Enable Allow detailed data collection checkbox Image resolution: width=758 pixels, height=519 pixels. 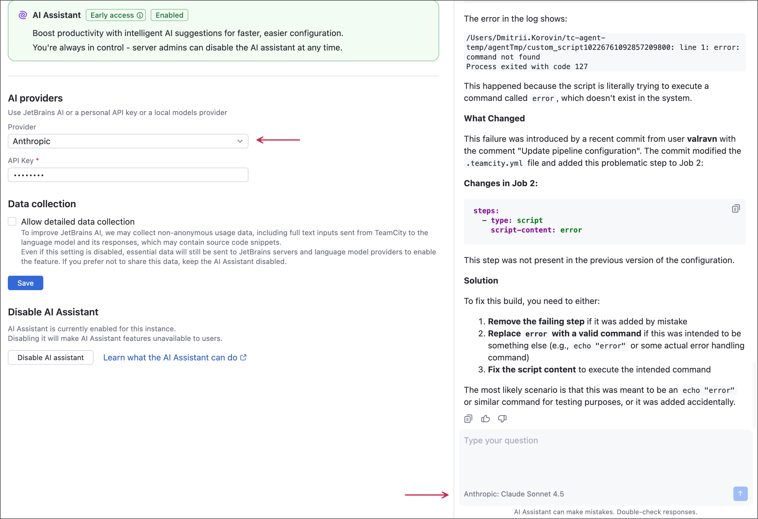coord(12,221)
